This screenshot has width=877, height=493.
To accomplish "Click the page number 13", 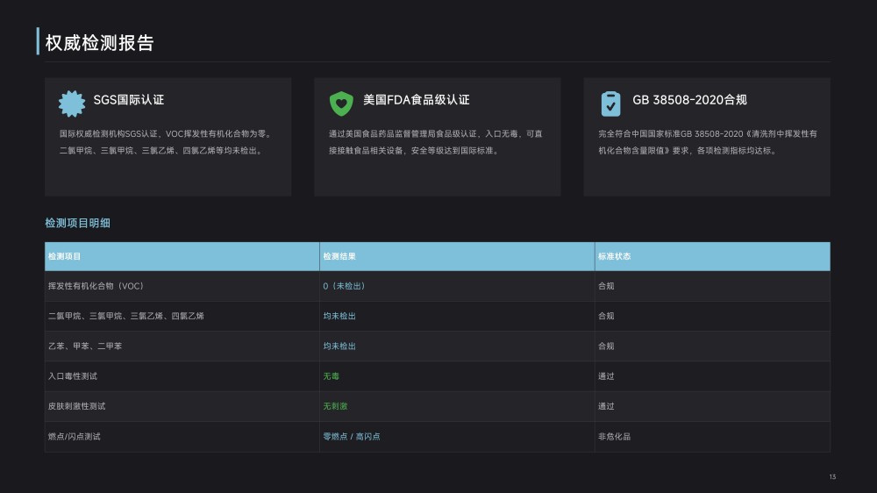I will pyautogui.click(x=832, y=477).
